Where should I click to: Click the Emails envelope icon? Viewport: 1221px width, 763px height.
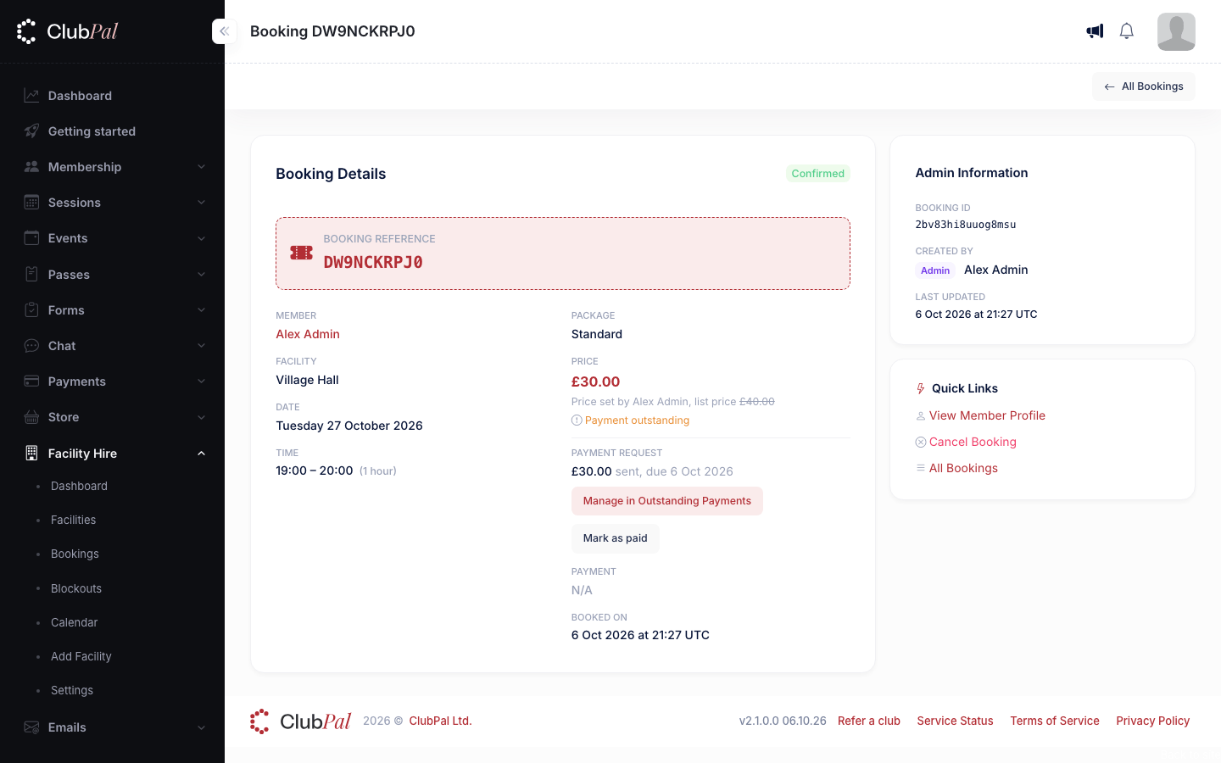coord(31,727)
